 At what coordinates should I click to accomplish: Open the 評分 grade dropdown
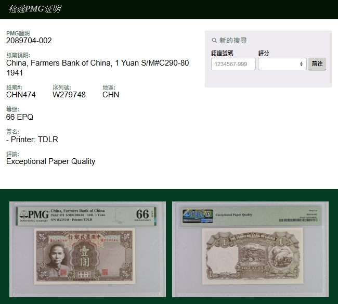tap(282, 64)
